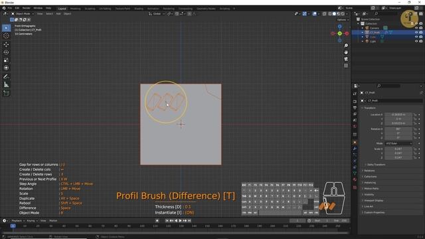Open the rotation Mode XYZ Euler dropdown
This screenshot has width=425, height=239.
[x=398, y=143]
